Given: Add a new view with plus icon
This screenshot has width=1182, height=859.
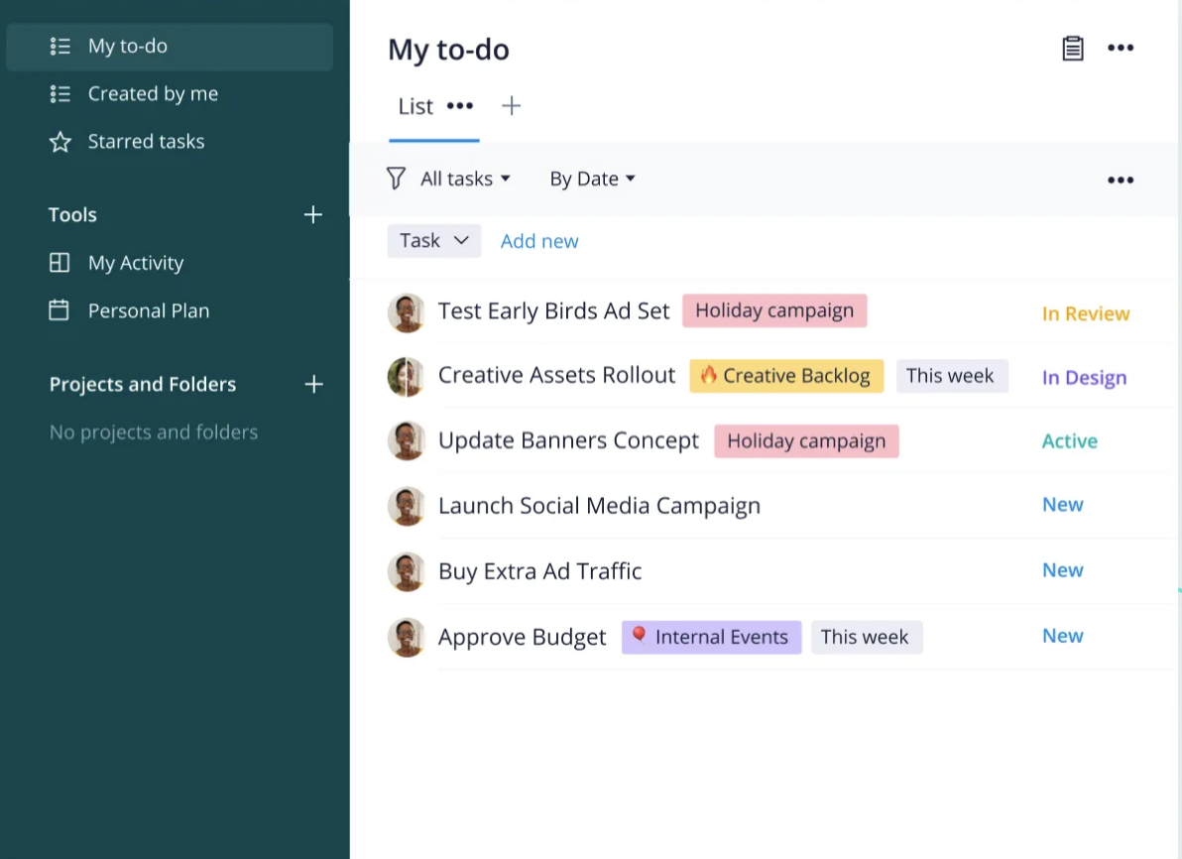Looking at the screenshot, I should (511, 105).
